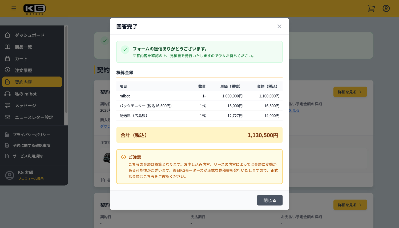The image size is (399, 228).
Task: Click the monitor icon beside 私の mibot
Action: point(7,94)
